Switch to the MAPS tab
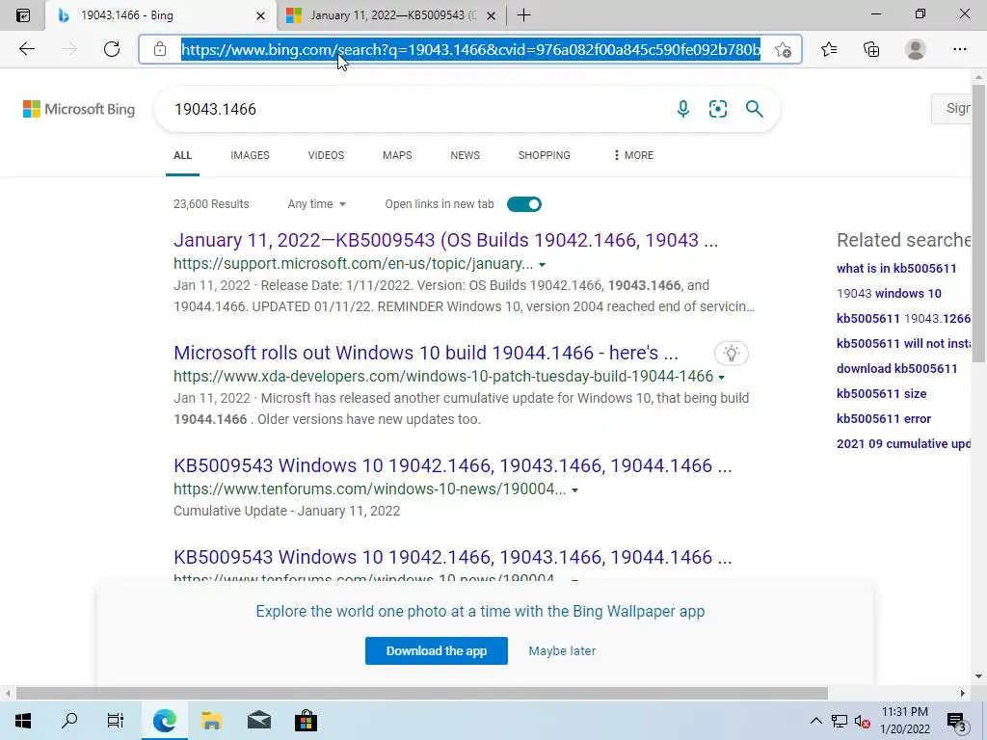This screenshot has width=987, height=740. [397, 155]
